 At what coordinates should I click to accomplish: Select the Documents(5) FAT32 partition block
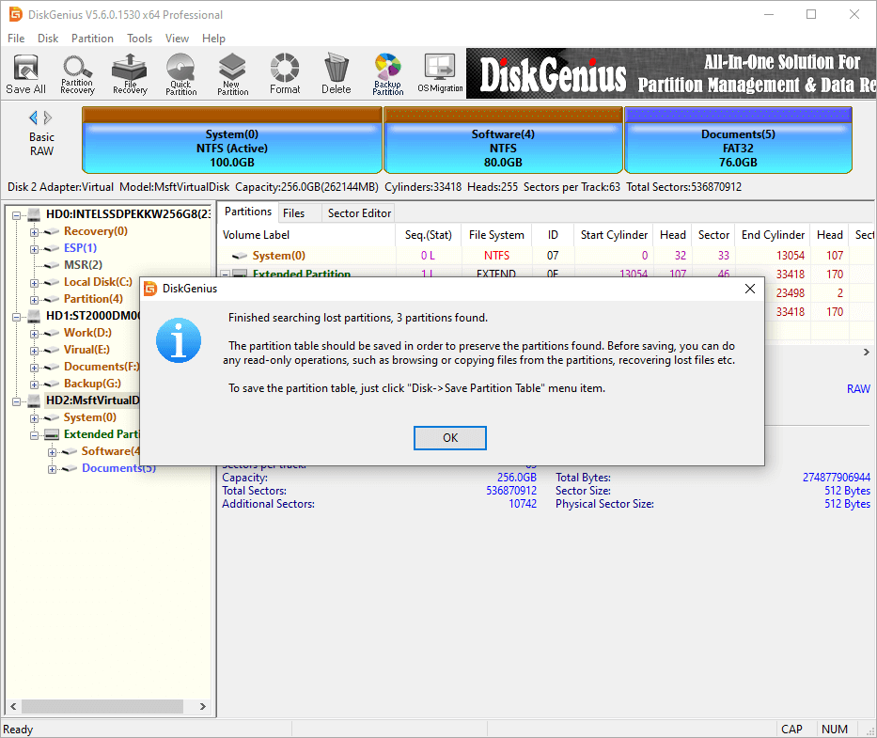coord(738,140)
